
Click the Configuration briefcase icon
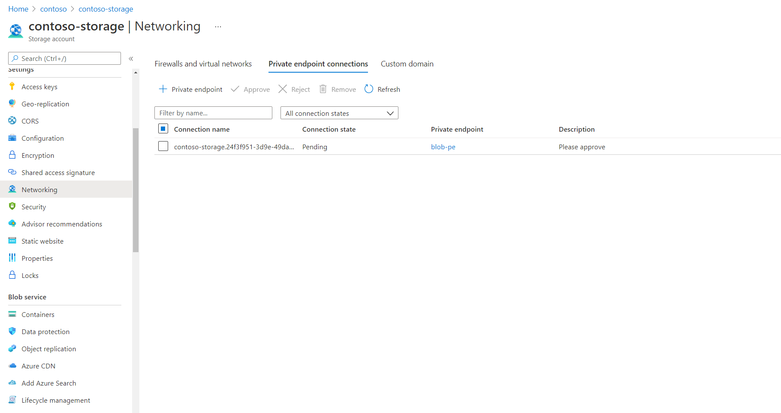coord(12,138)
